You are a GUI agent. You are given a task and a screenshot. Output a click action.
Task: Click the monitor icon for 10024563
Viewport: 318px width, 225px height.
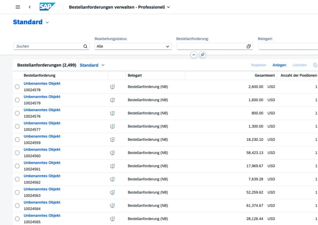tap(112, 192)
